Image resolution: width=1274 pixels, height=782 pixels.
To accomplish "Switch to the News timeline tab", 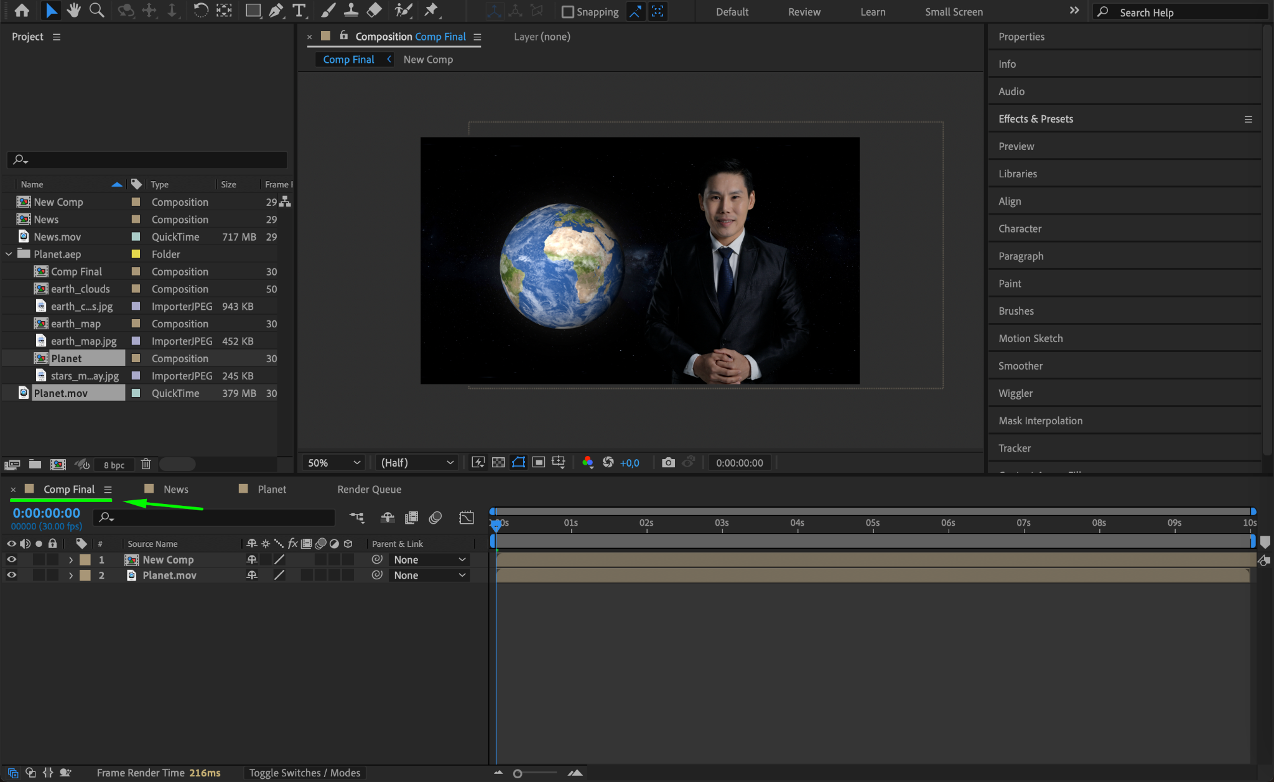I will [175, 489].
